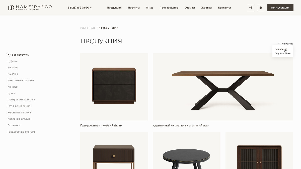Open the Pebble bedside table thumbnail
This screenshot has width=301, height=169.
(114, 87)
